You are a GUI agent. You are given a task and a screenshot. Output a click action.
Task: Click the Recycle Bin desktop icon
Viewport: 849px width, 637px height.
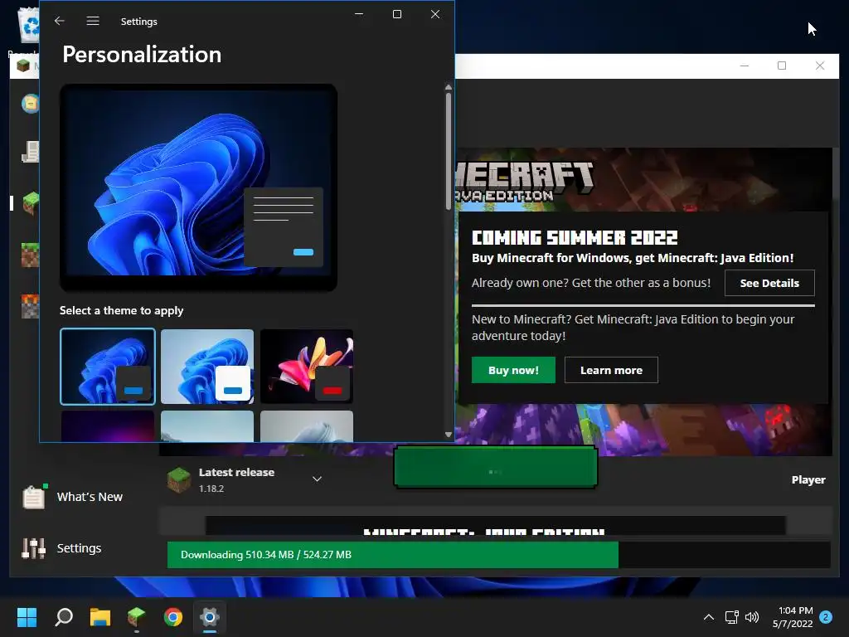[x=28, y=24]
